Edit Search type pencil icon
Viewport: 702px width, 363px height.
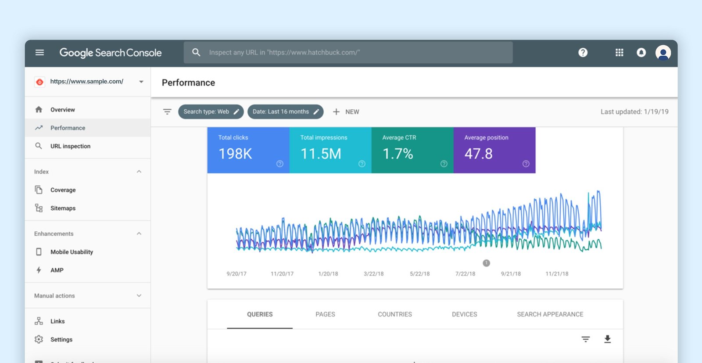coord(236,111)
